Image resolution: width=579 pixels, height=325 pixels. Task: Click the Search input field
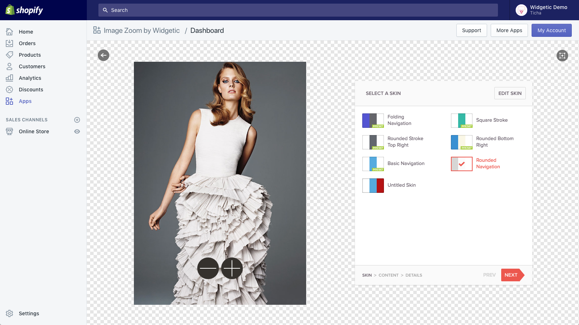click(x=298, y=10)
